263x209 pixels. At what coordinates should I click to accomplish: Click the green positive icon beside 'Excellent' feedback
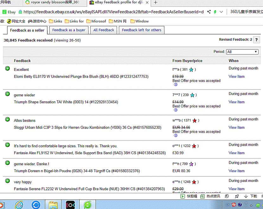coord(8,68)
